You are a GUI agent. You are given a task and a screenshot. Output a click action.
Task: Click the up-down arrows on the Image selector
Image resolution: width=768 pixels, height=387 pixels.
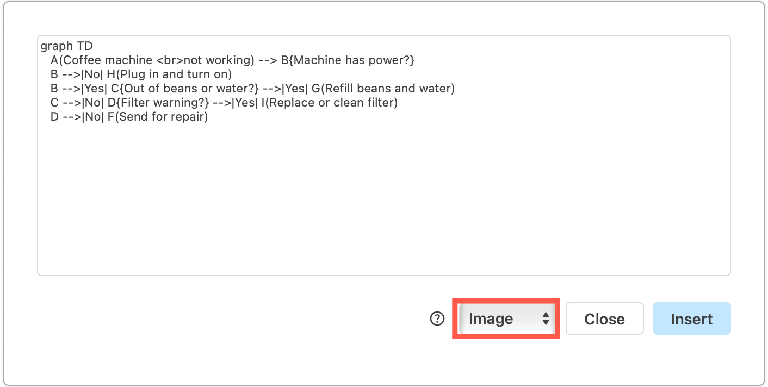point(546,319)
